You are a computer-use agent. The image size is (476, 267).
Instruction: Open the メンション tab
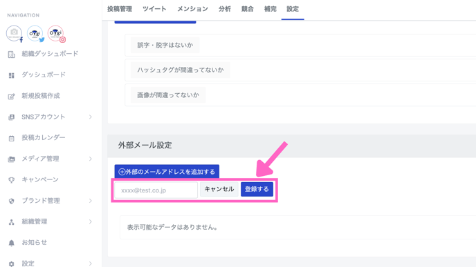pyautogui.click(x=192, y=9)
